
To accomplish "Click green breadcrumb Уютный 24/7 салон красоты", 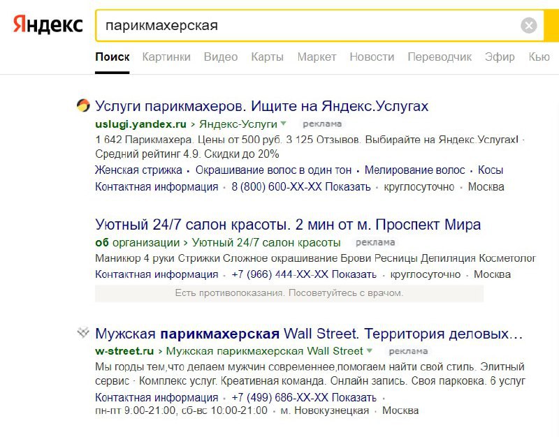I will click(266, 242).
